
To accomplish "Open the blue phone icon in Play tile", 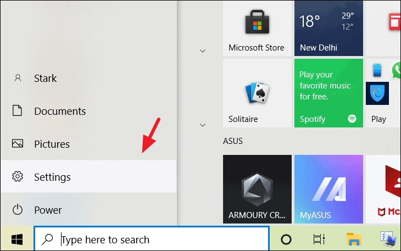I will coord(377,70).
